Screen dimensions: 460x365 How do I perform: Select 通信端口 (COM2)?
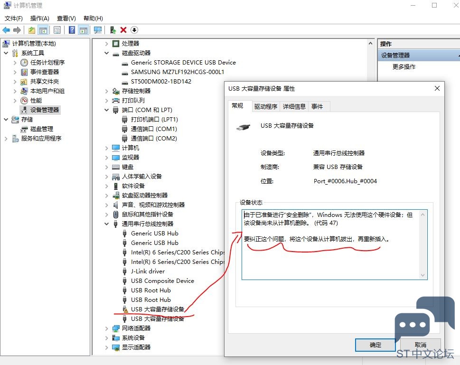[x=154, y=139]
